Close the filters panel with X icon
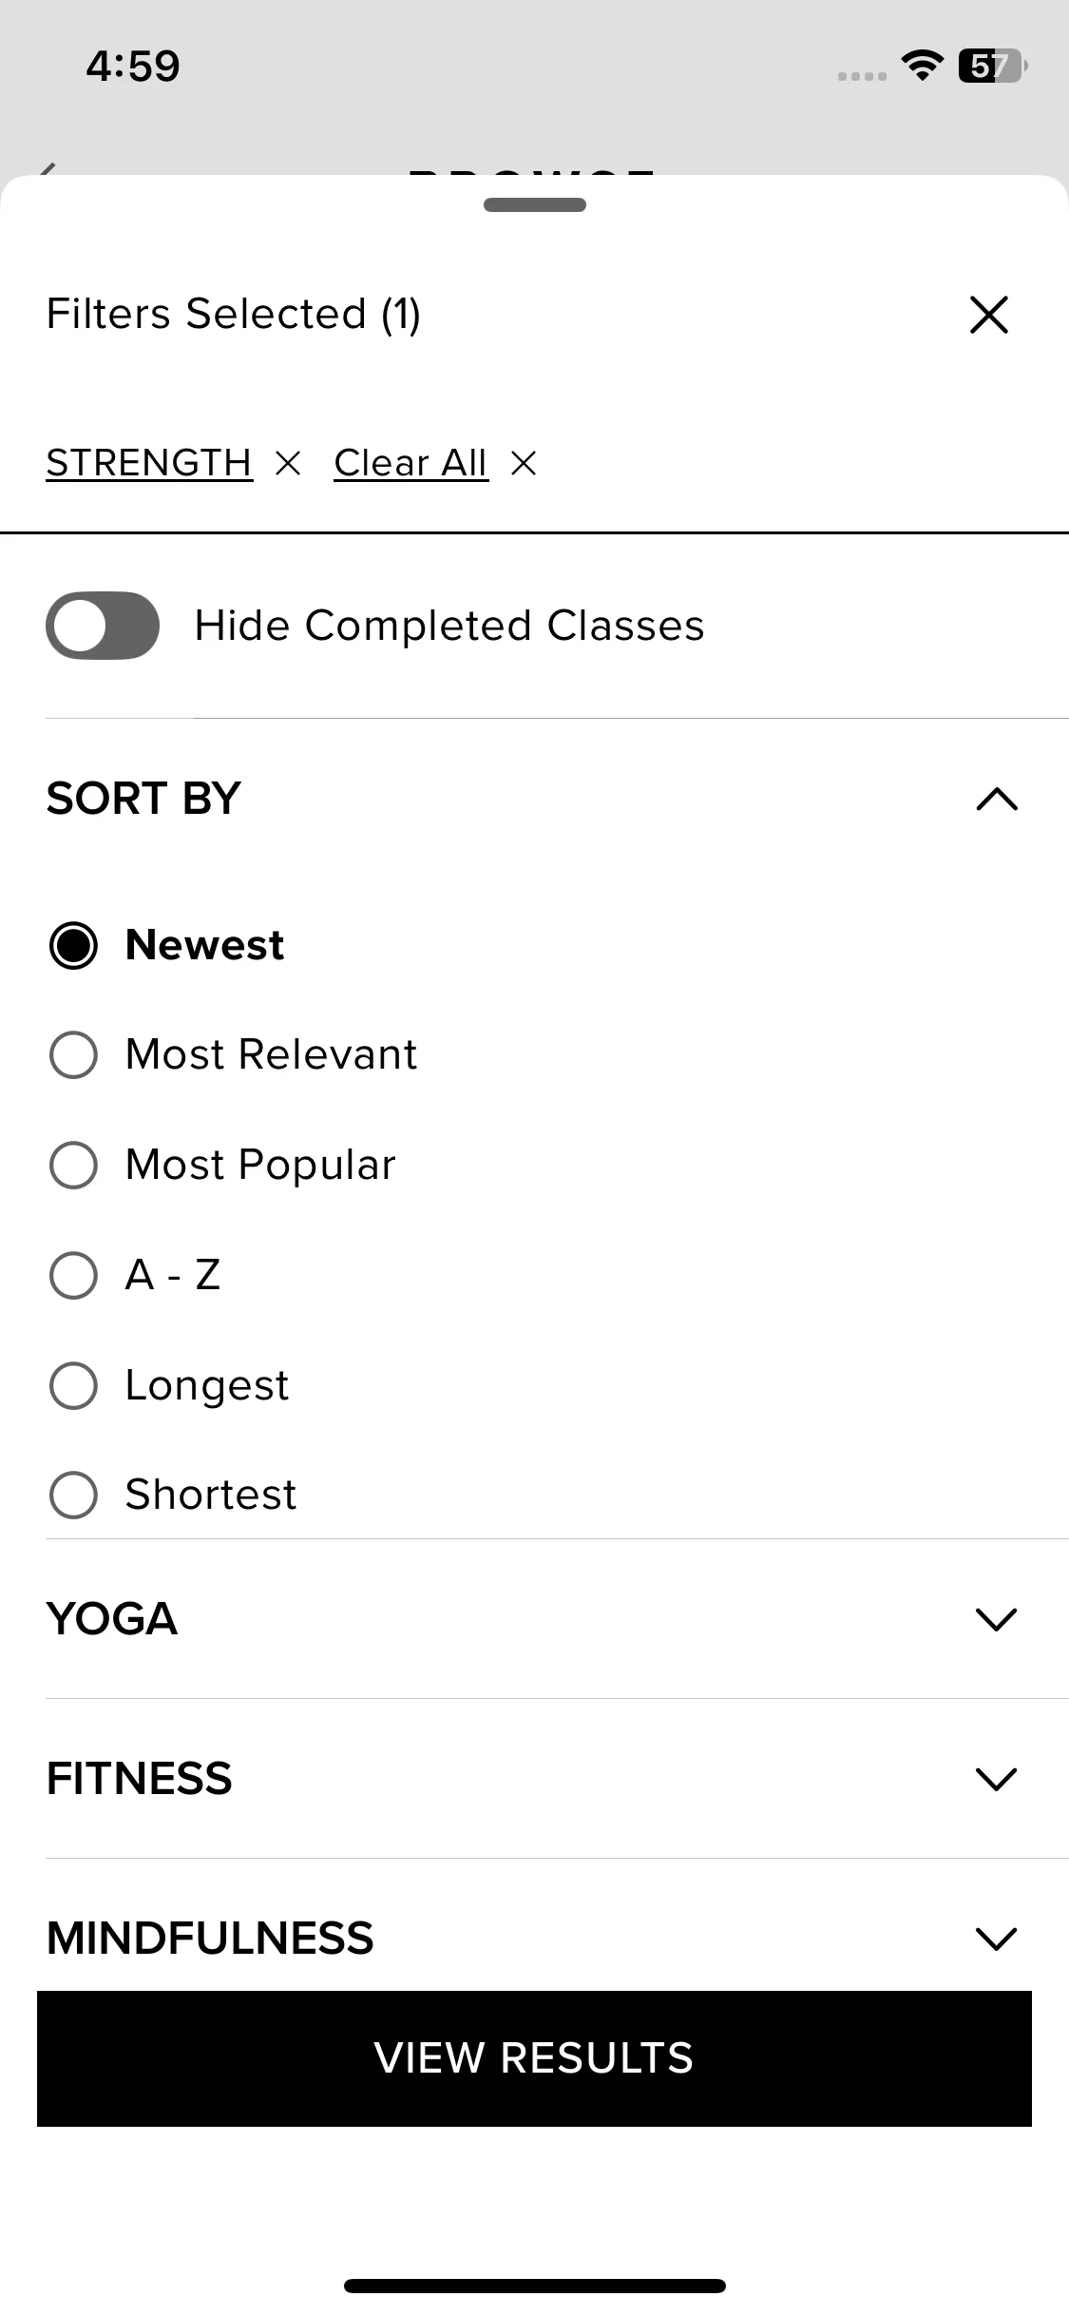The height and width of the screenshot is (2316, 1069). (x=988, y=315)
